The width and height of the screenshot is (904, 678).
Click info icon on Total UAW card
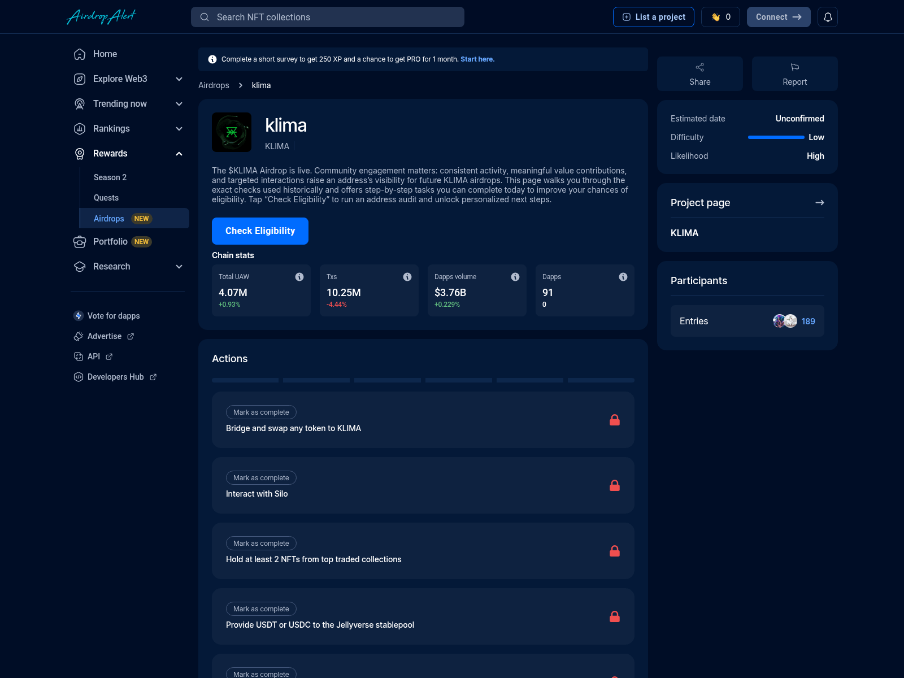click(299, 277)
